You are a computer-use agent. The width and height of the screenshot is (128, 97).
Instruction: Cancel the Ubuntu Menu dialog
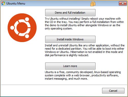click(113, 91)
